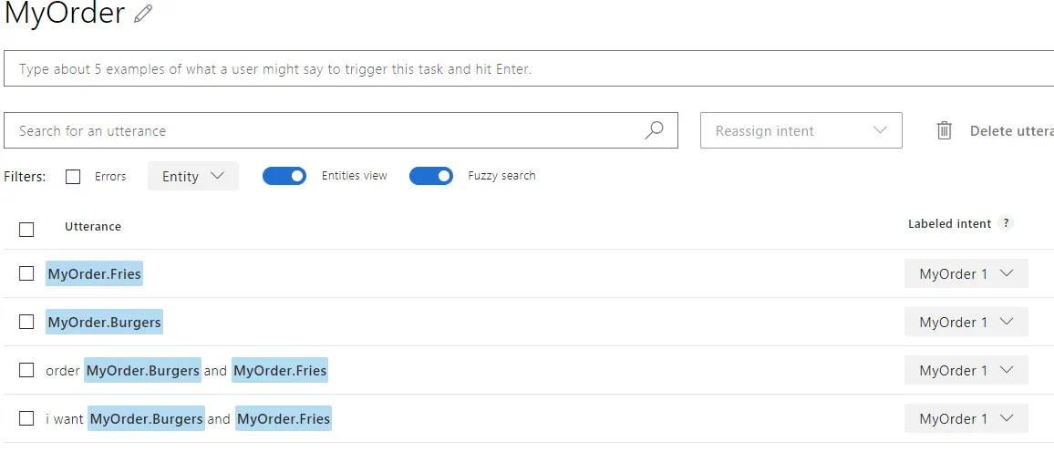Focus the Search for an utterance field

[x=319, y=130]
